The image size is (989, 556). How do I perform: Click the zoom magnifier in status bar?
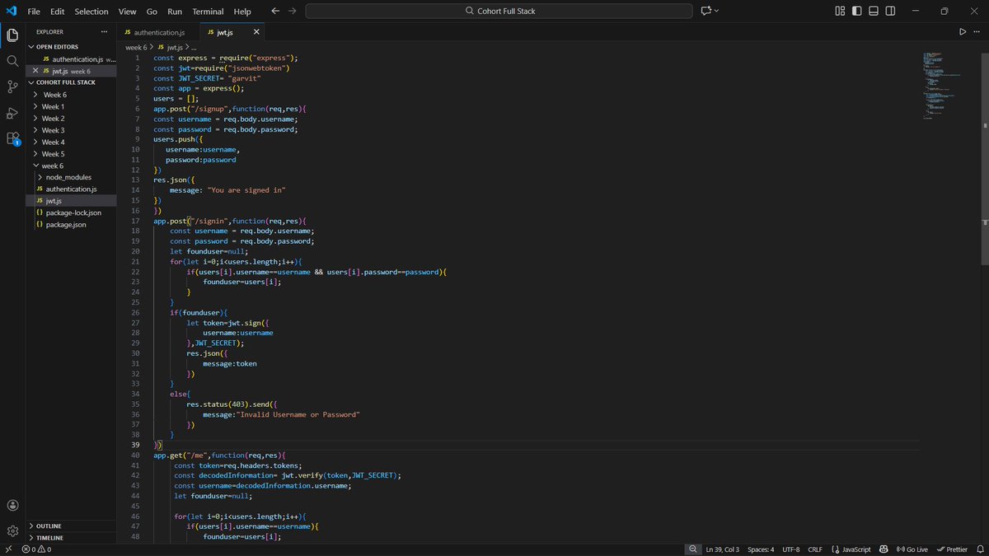[692, 549]
